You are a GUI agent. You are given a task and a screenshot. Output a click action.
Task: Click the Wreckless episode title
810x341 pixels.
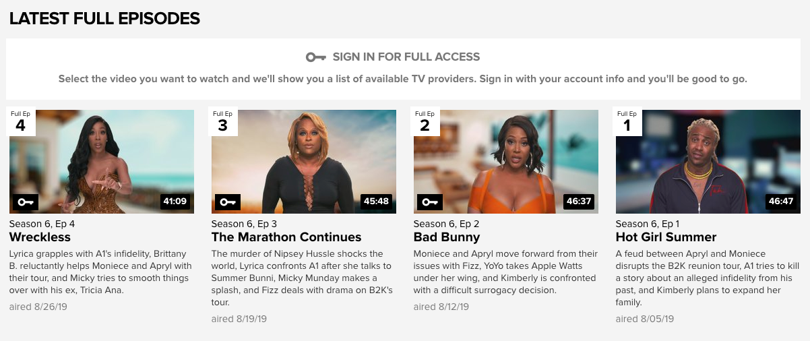tap(40, 237)
